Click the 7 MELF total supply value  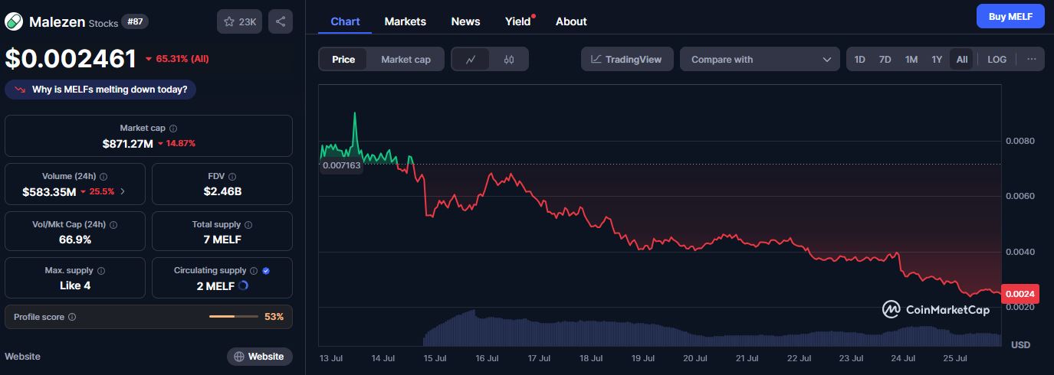tap(222, 240)
